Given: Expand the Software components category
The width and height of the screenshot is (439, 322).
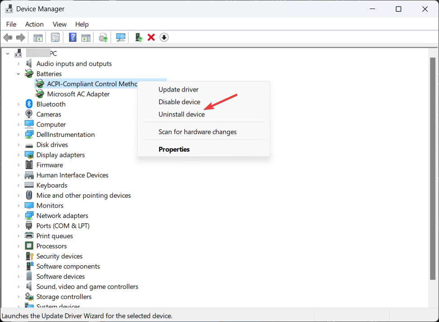Looking at the screenshot, I should coord(18,267).
